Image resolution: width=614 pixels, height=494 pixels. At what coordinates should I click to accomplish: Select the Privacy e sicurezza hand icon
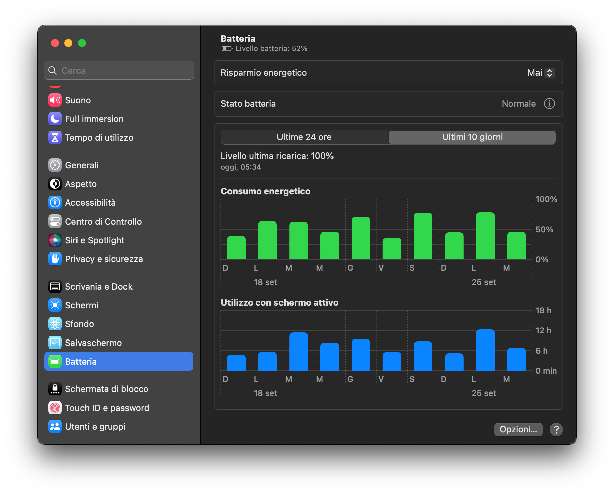(55, 259)
